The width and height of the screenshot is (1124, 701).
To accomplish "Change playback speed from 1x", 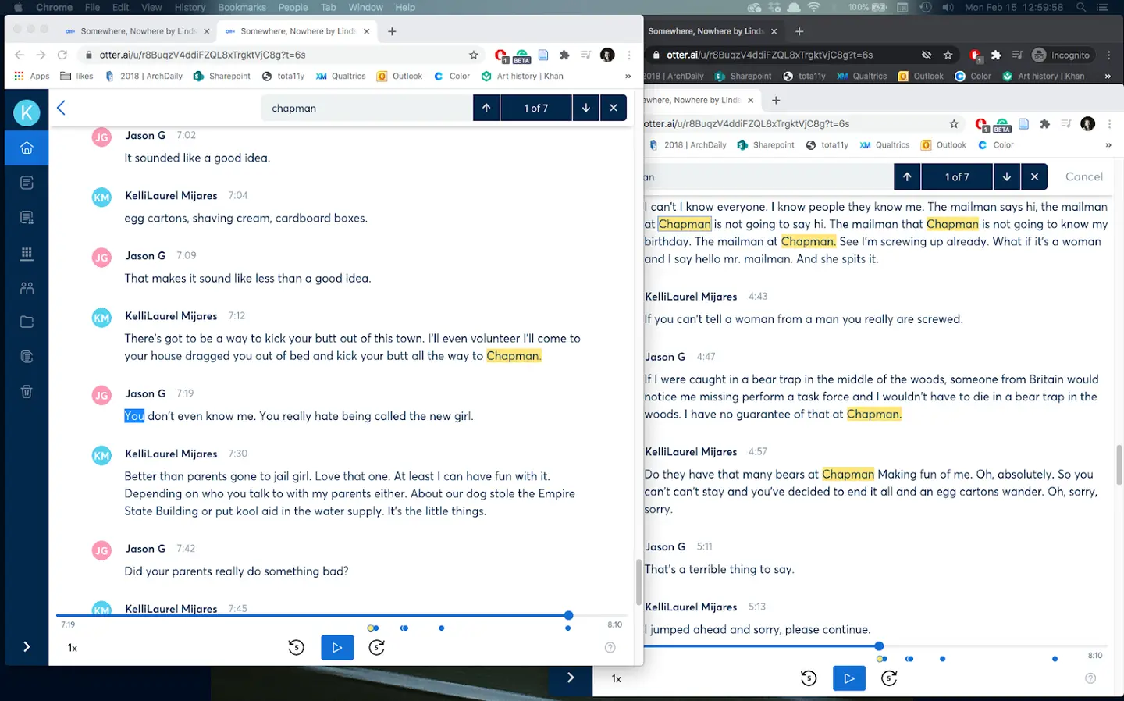I will pyautogui.click(x=71, y=647).
